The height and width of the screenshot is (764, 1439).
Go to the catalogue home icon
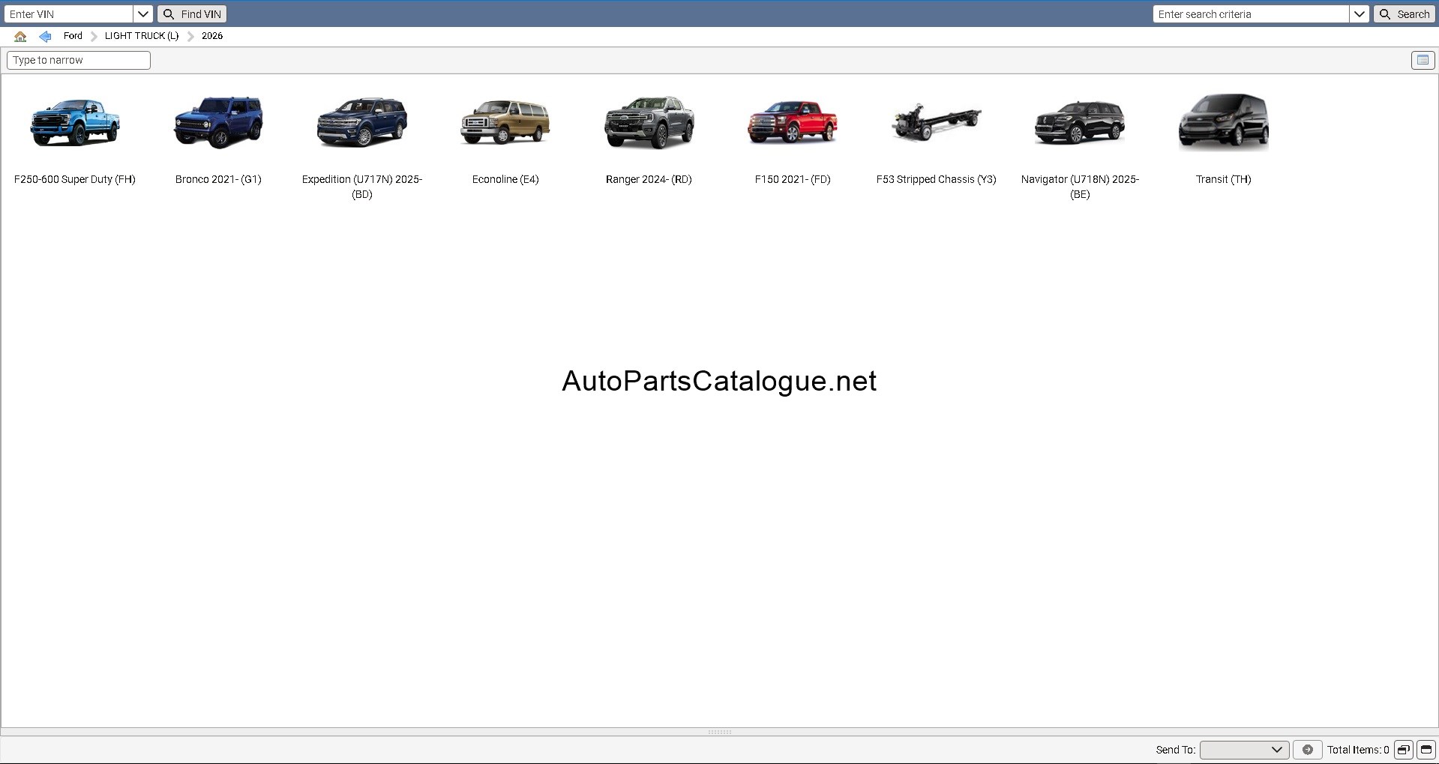tap(20, 36)
